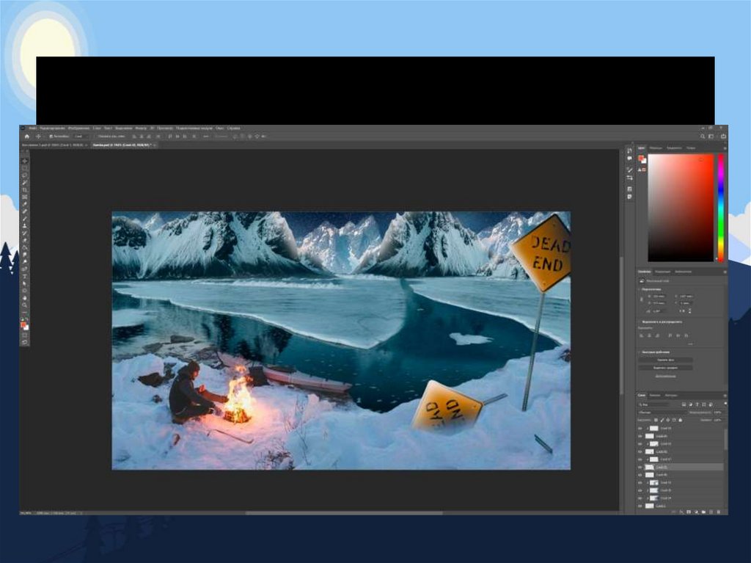This screenshot has width=751, height=563.
Task: Open the layer filter type dropdown
Action: (x=654, y=404)
